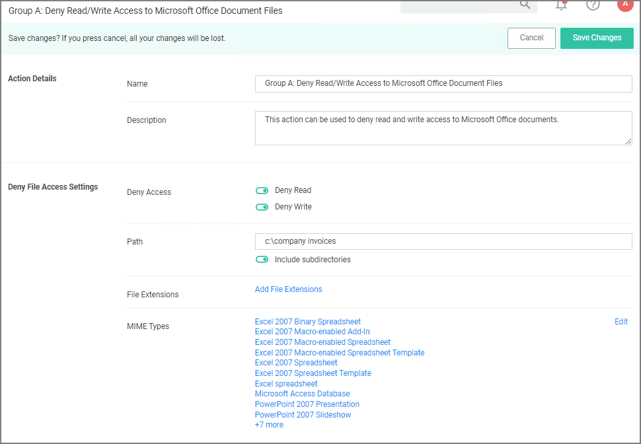Click the search magnifier icon
The width and height of the screenshot is (641, 444).
pyautogui.click(x=525, y=5)
